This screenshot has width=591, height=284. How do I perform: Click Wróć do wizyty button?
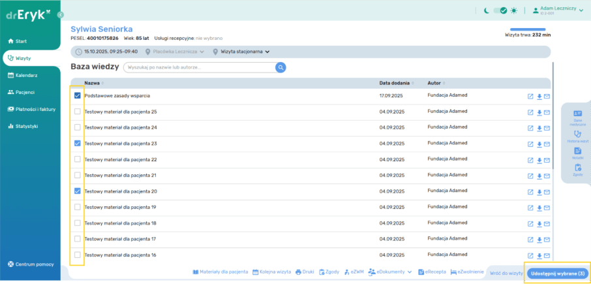pyautogui.click(x=506, y=273)
